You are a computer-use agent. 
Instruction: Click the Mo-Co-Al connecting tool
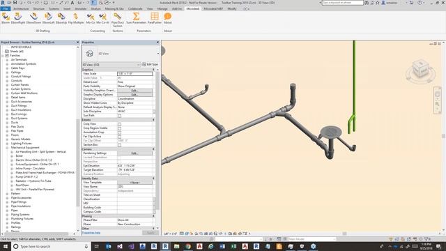(102, 18)
